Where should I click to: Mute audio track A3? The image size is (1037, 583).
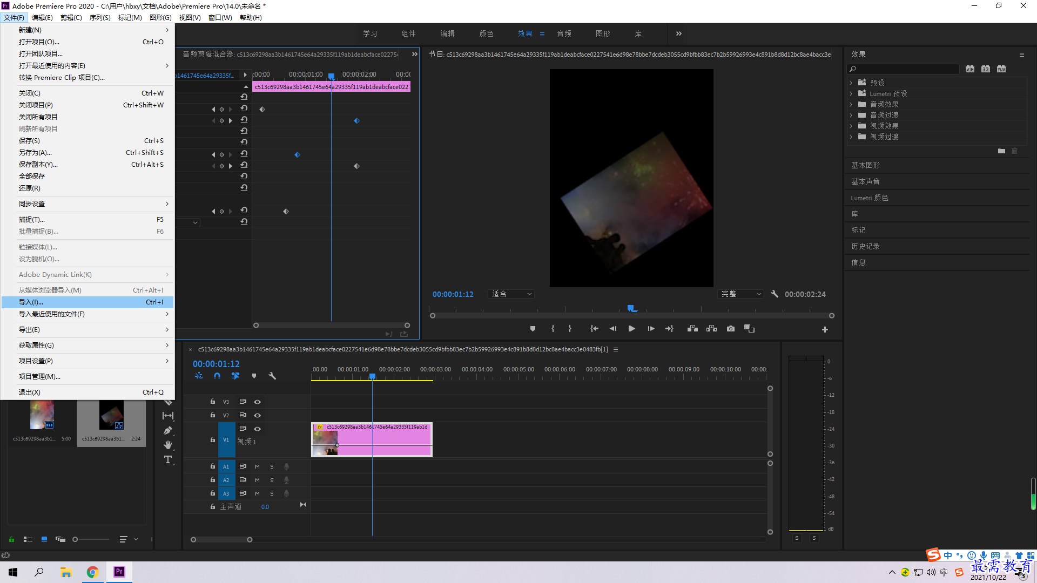pyautogui.click(x=257, y=493)
